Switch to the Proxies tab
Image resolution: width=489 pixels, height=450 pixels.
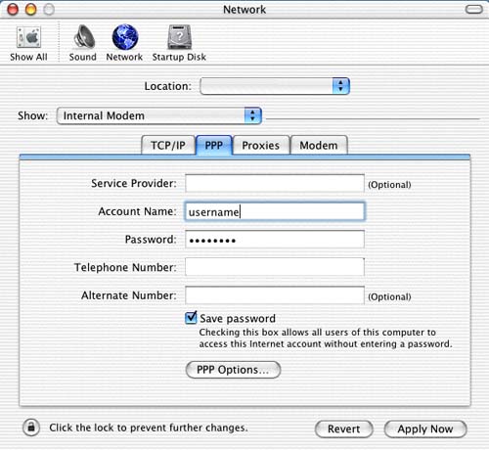tap(261, 145)
